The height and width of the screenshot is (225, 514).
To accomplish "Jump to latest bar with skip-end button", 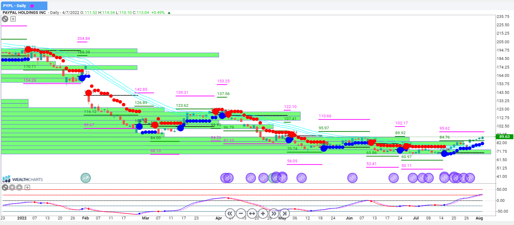I will [285, 213].
